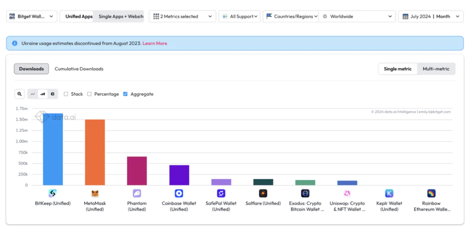
Task: Click the blue BitKeep bar
Action: [53, 149]
